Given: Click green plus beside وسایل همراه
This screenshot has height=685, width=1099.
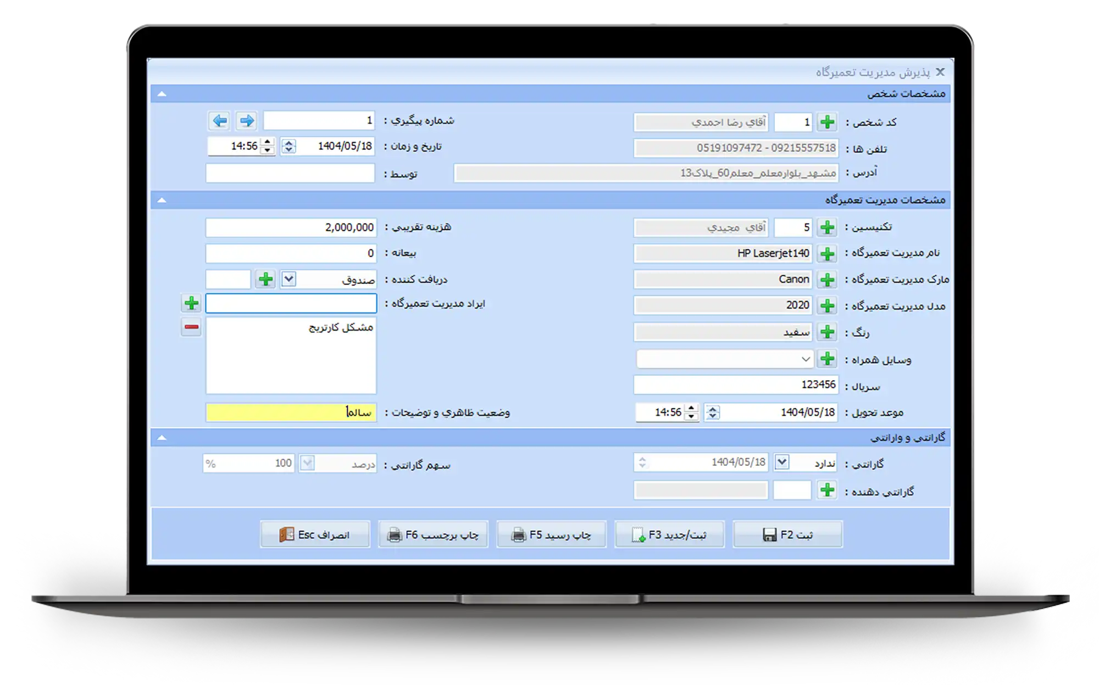Looking at the screenshot, I should [827, 359].
